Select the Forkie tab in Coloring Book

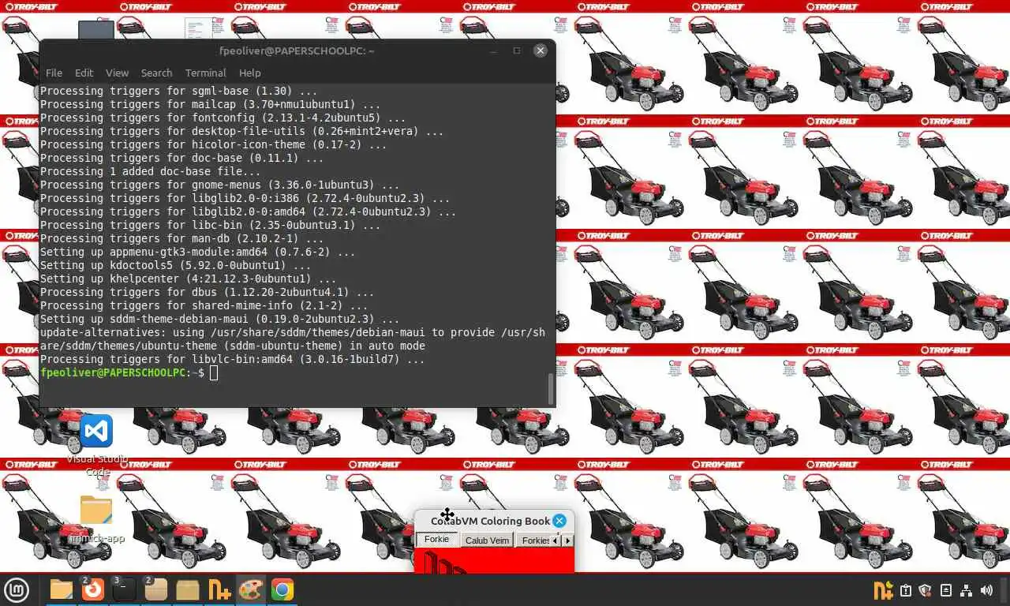(436, 540)
